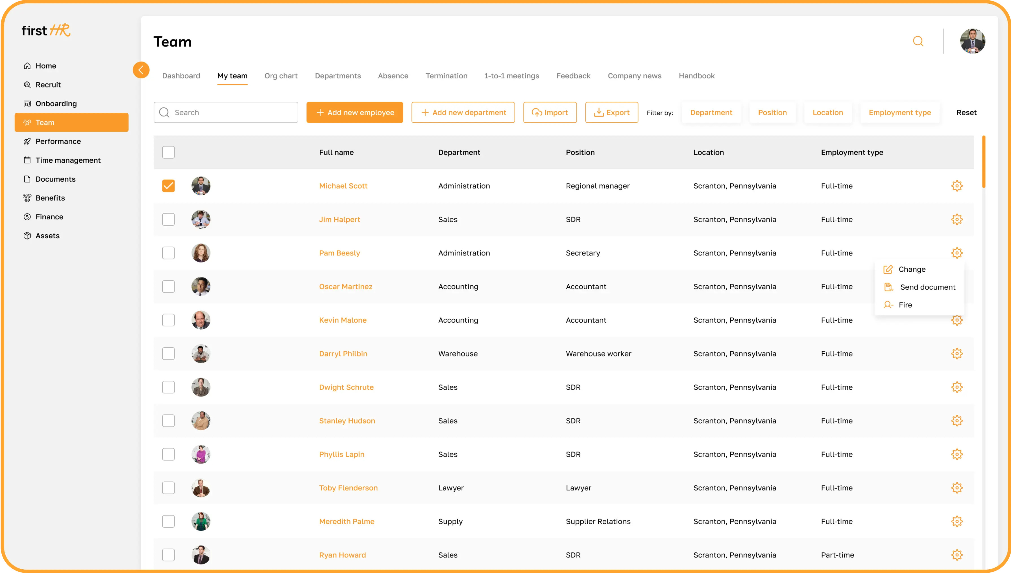
Task: Click the firstHR logo
Action: pos(46,30)
